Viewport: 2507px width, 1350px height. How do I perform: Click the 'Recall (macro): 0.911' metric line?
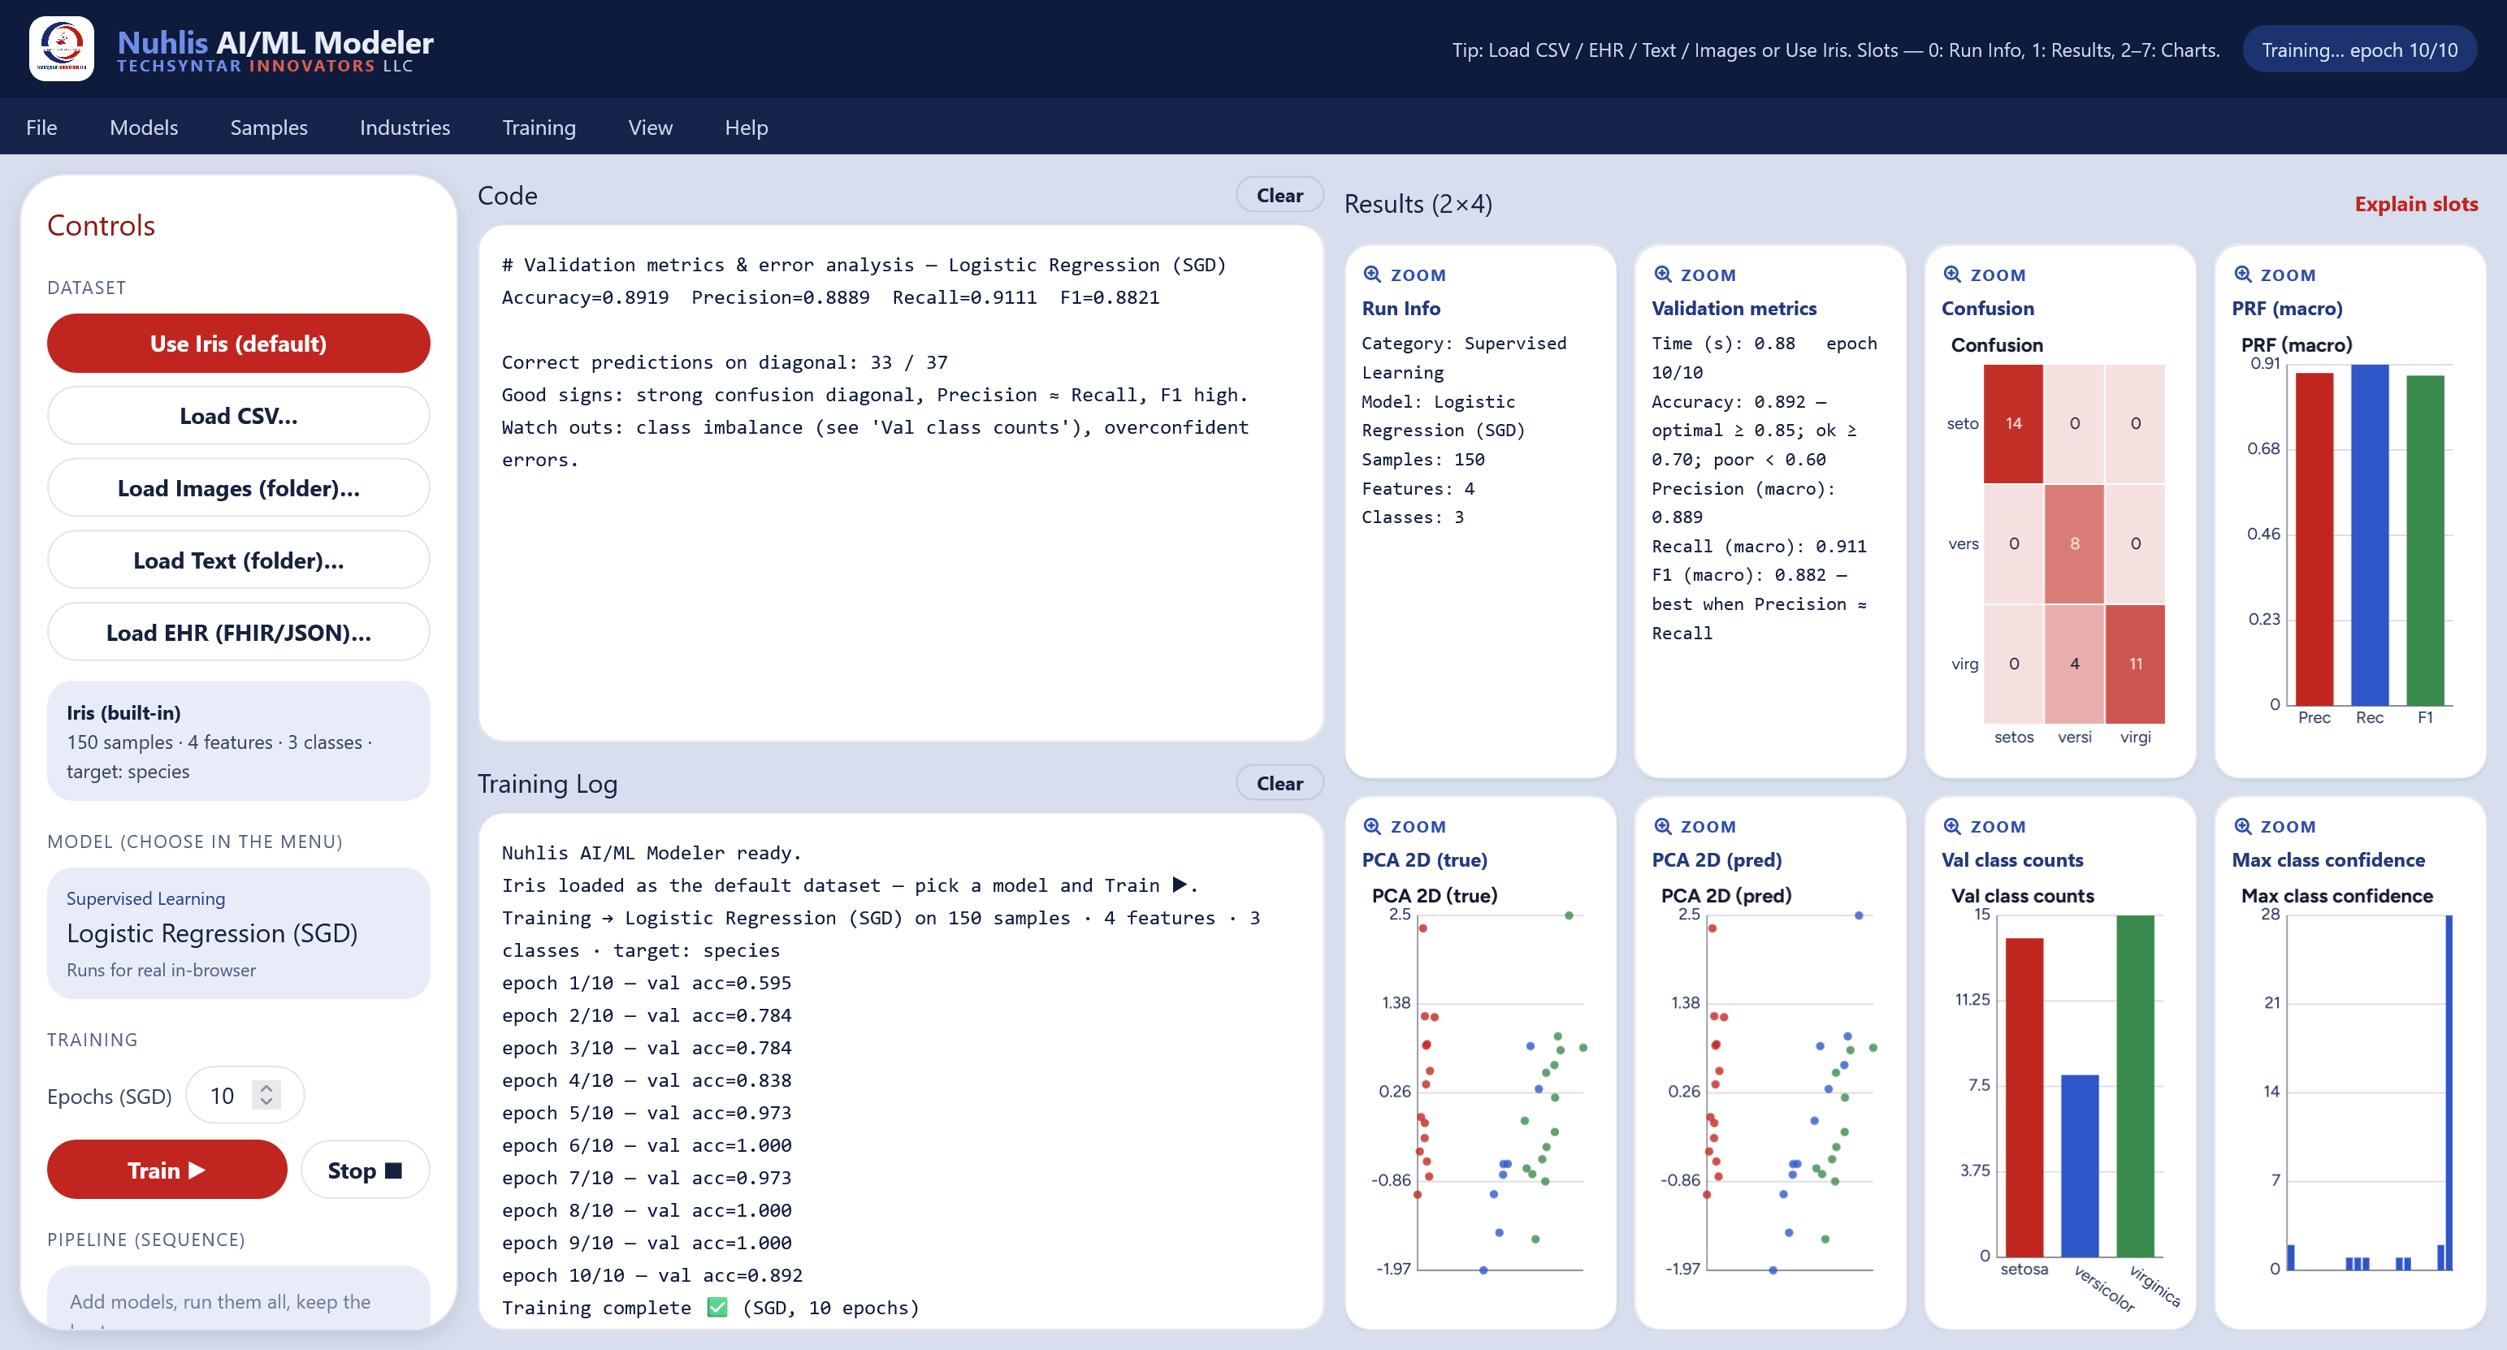1759,546
